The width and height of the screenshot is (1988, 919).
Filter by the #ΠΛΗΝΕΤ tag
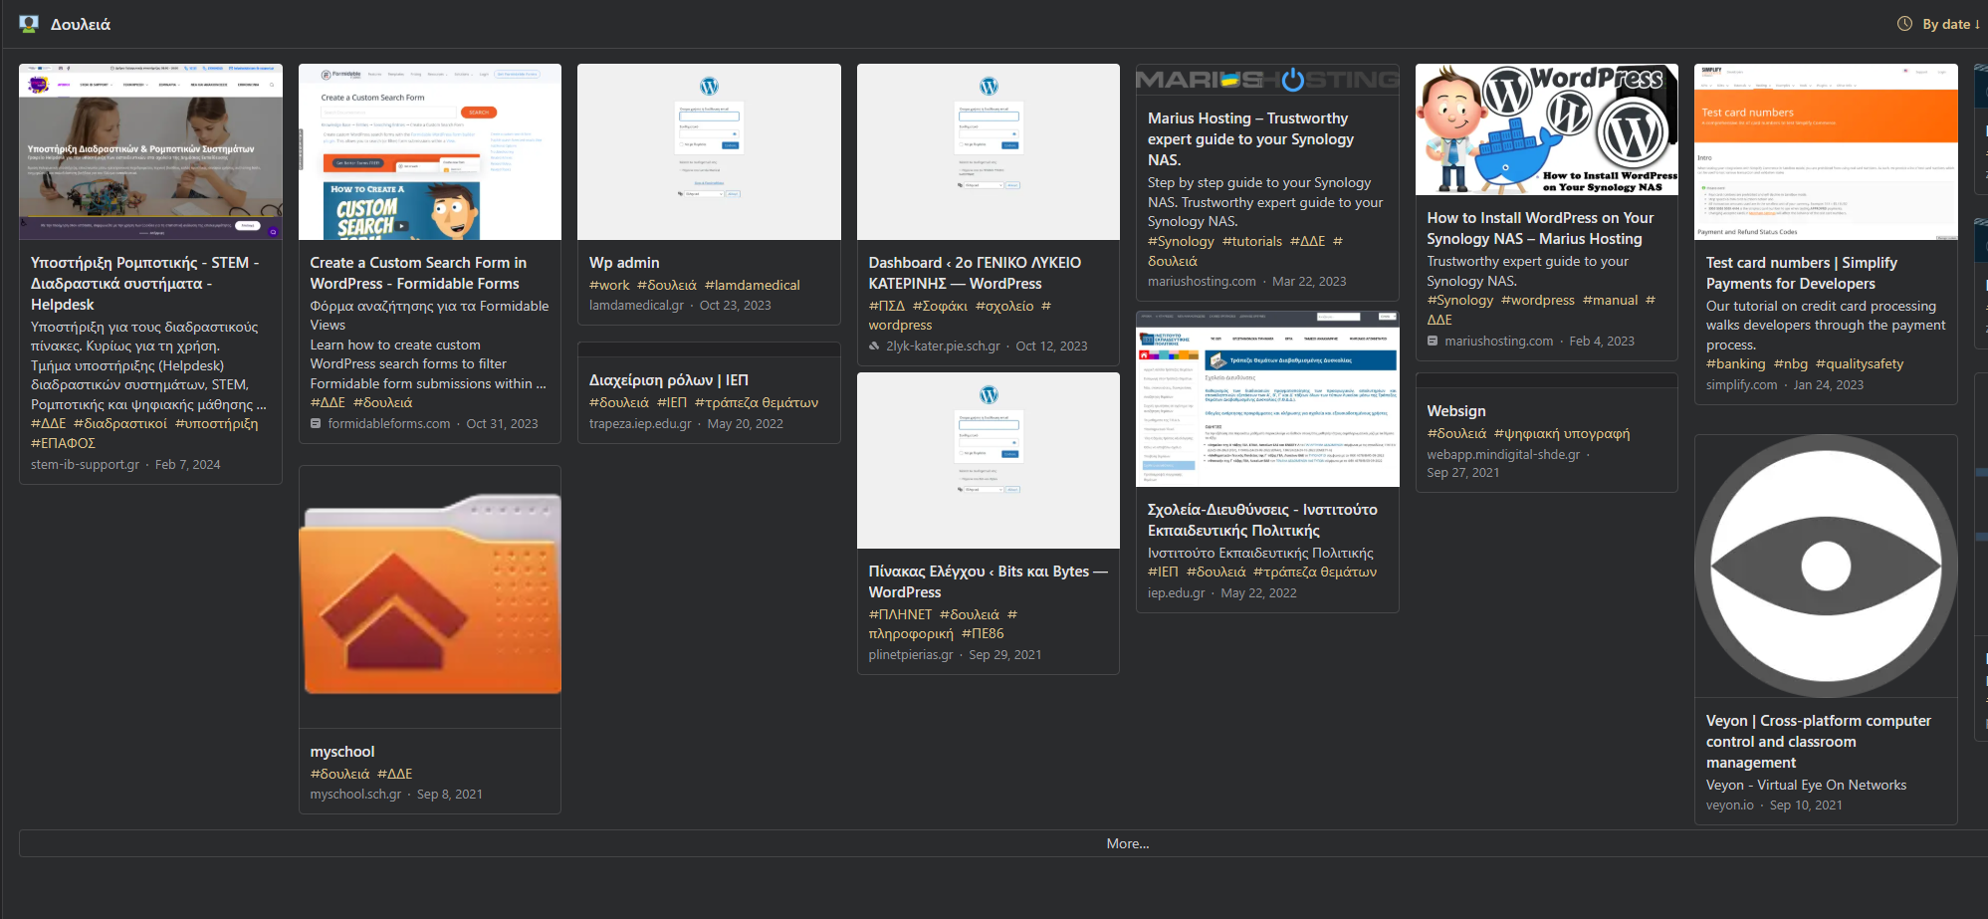[900, 614]
